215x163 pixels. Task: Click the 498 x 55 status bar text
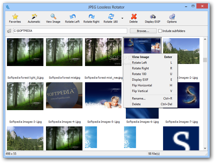click(x=11, y=154)
